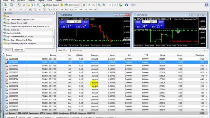The width and height of the screenshot is (210, 118).
Task: Select the Crosshair tool
Action: [10, 10]
